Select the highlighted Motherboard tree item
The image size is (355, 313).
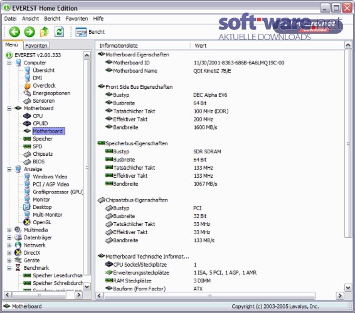pyautogui.click(x=48, y=131)
